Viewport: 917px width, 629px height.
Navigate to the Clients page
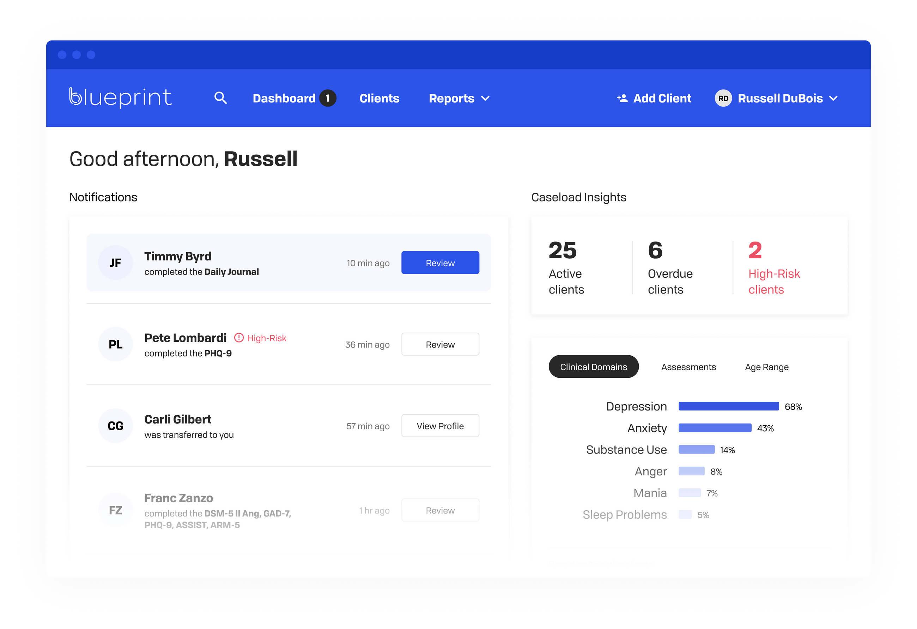point(379,98)
